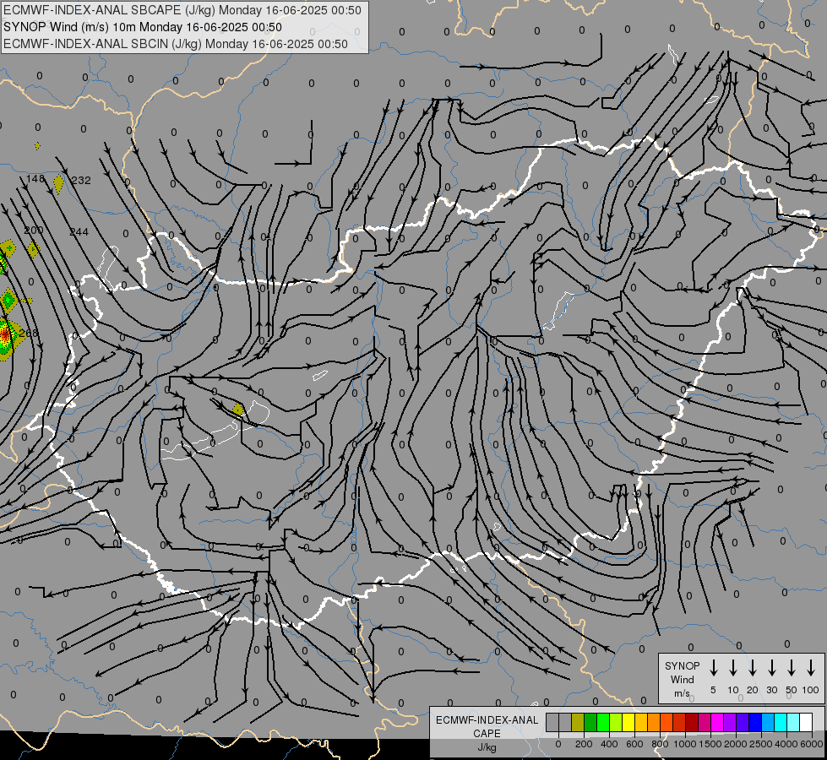This screenshot has width=827, height=760.
Task: Click the map value 232
Action: click(x=81, y=181)
